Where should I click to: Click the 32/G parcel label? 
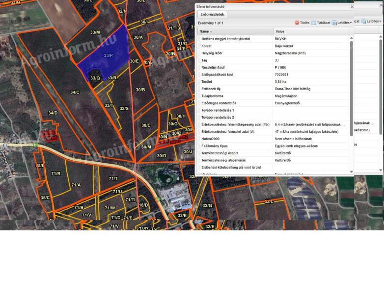click(207, 205)
